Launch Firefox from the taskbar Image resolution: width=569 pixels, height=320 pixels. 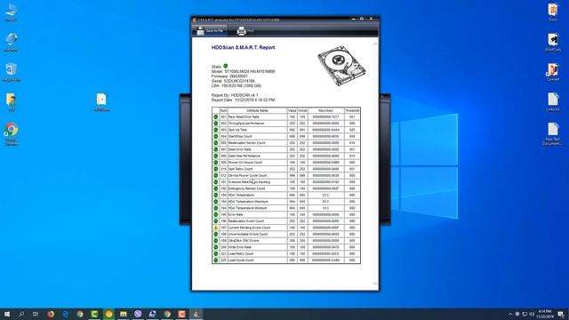point(51,314)
